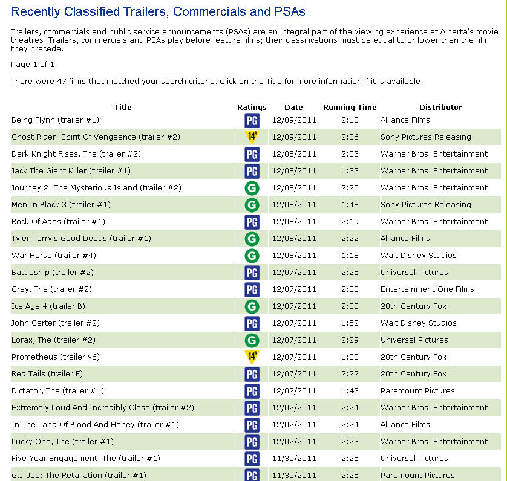
Task: Open the Men In Black 3 trailer title
Action: coord(61,204)
